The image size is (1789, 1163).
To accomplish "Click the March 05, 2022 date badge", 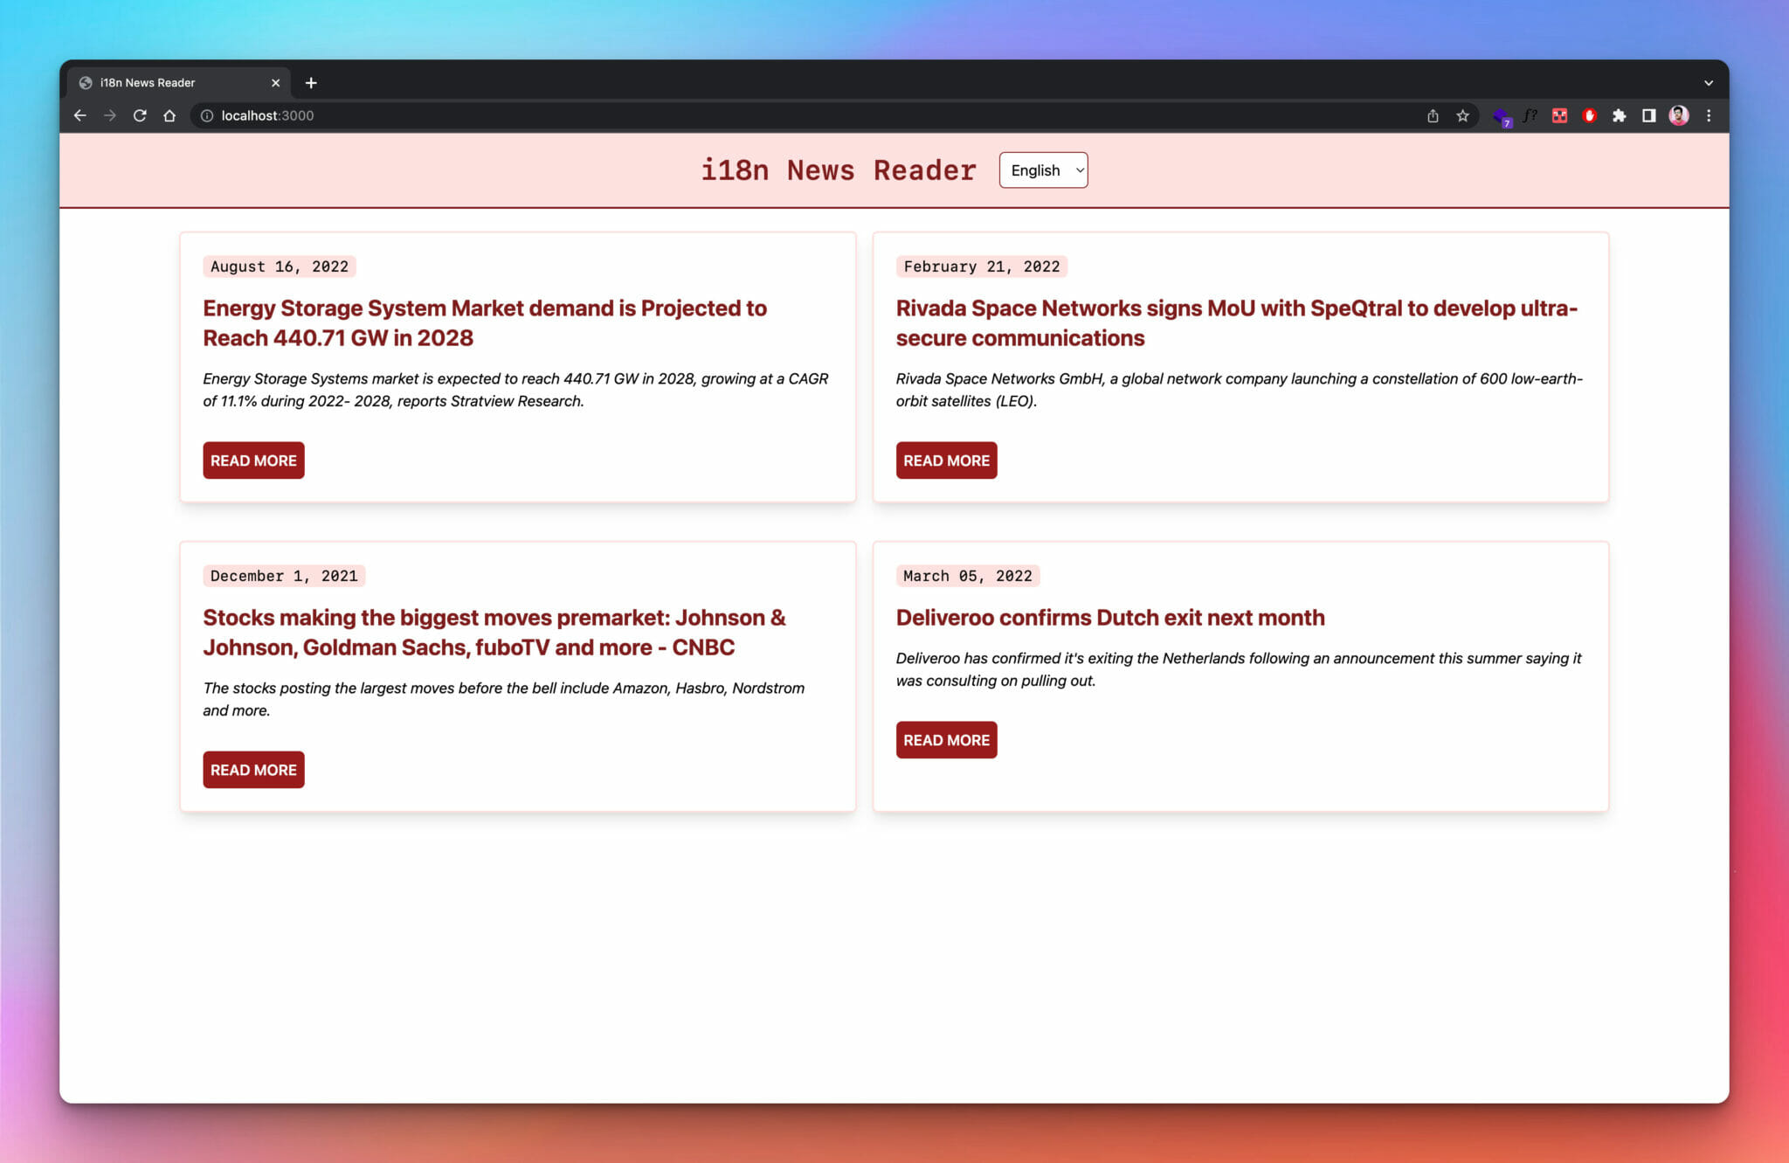I will coord(967,575).
